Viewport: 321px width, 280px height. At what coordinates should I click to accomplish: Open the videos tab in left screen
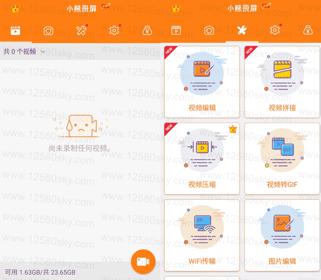(15, 31)
